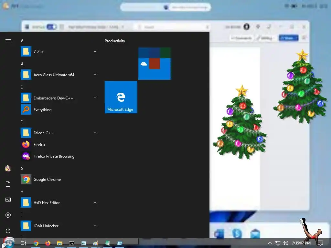Open Pictures from the Start sidebar
The height and width of the screenshot is (248, 331).
8,200
